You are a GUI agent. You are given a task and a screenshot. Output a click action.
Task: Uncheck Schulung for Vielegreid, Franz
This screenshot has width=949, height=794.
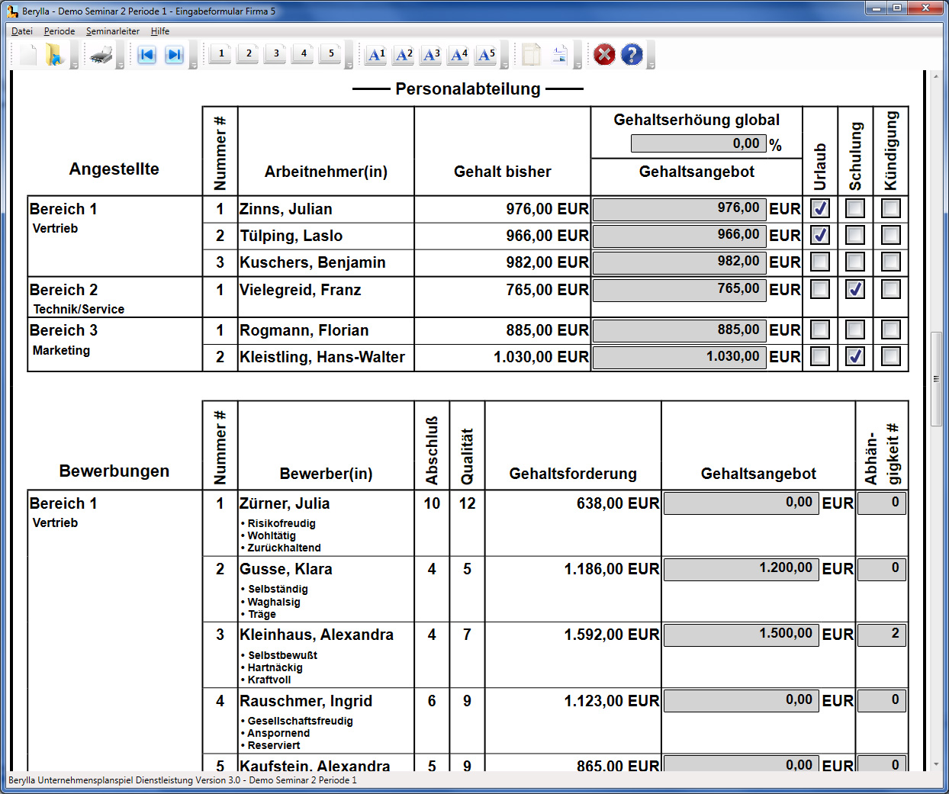(x=855, y=289)
